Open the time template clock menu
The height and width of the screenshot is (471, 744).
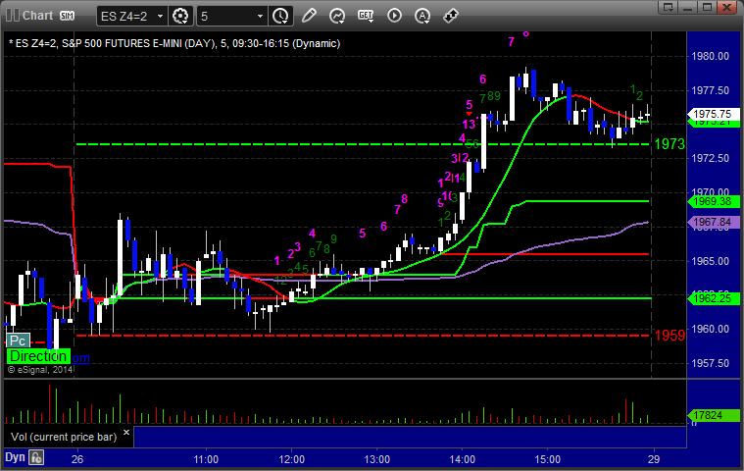tap(280, 16)
